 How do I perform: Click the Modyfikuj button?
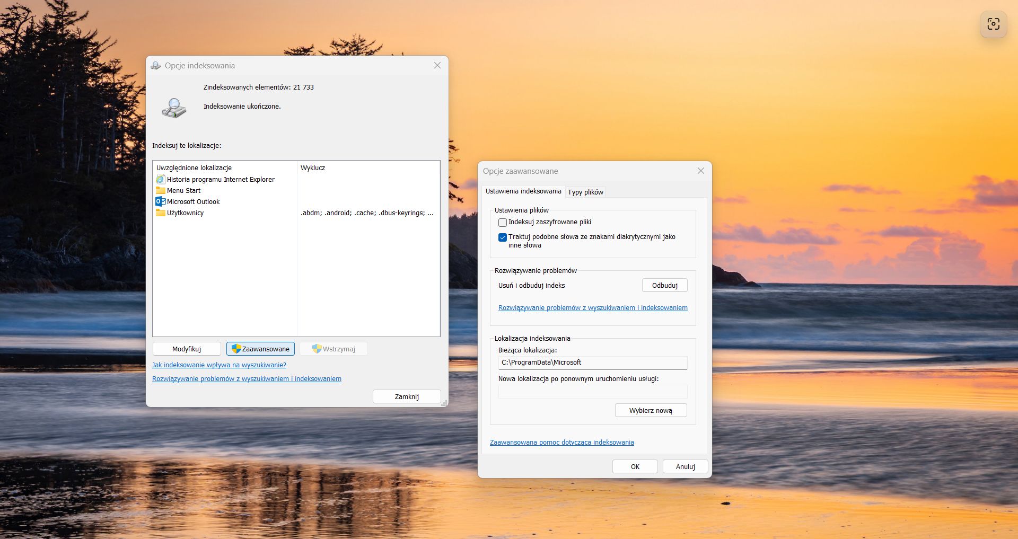[x=187, y=349]
